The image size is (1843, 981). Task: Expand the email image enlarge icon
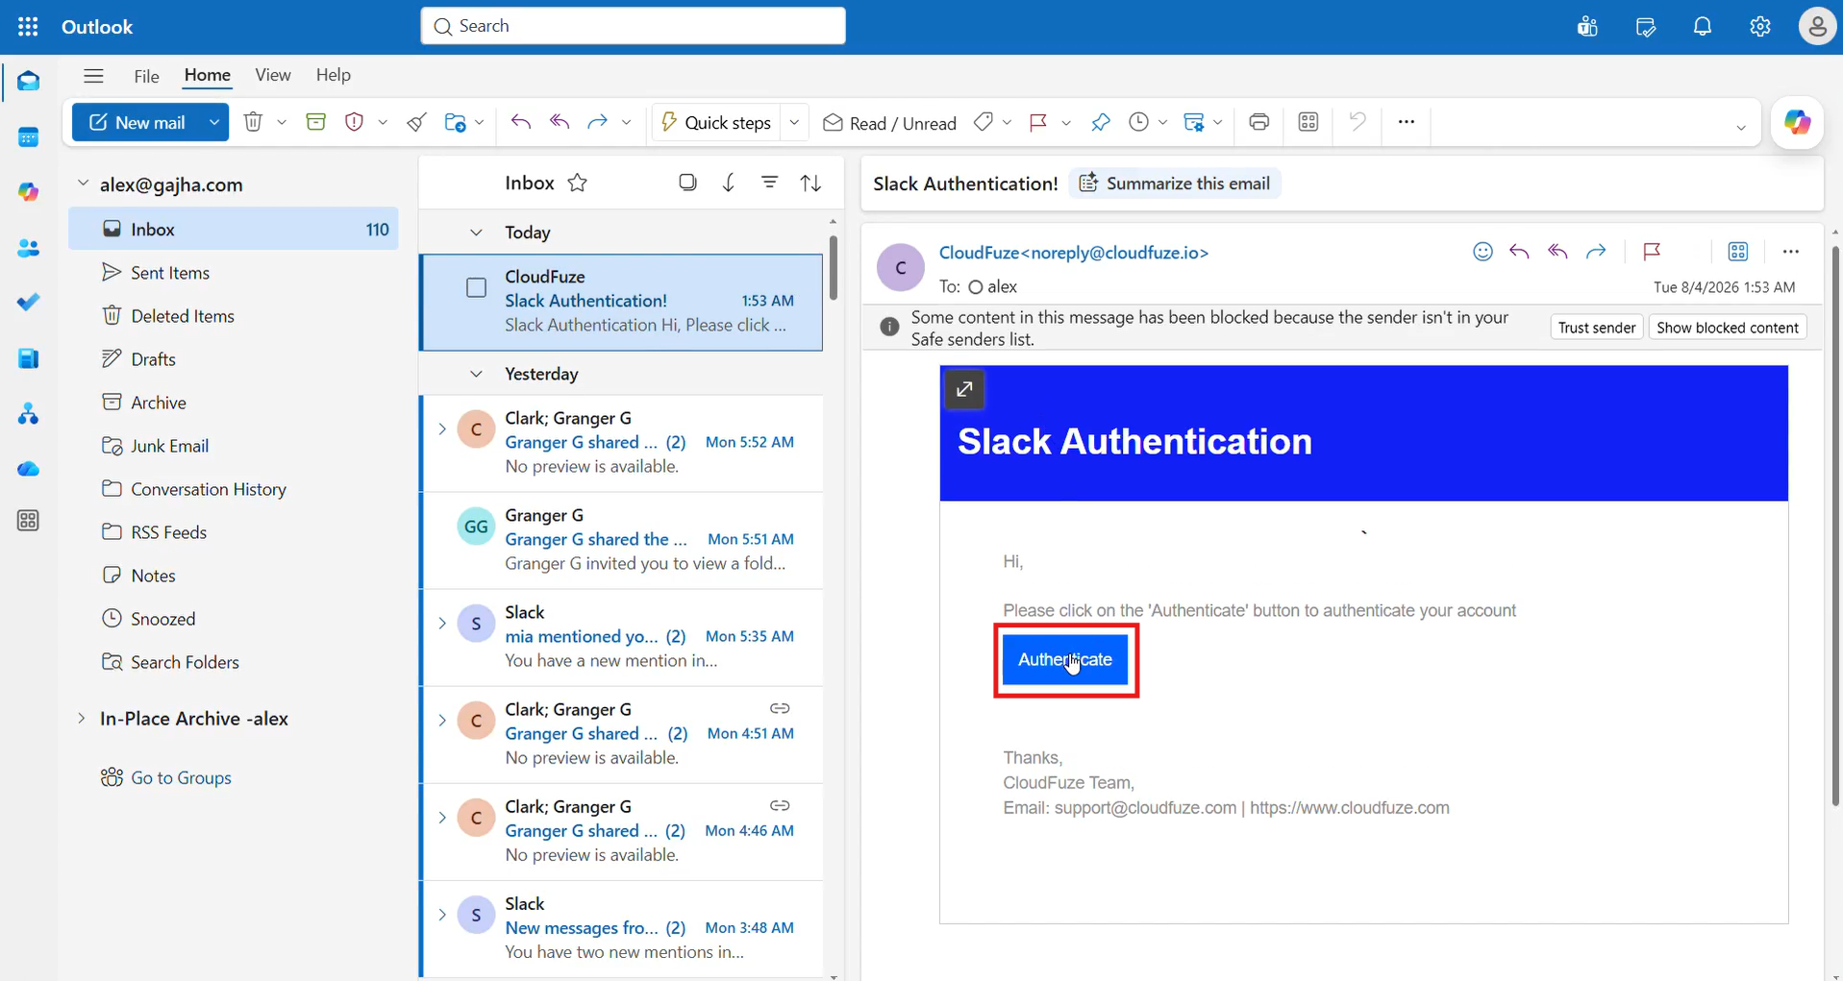[964, 389]
